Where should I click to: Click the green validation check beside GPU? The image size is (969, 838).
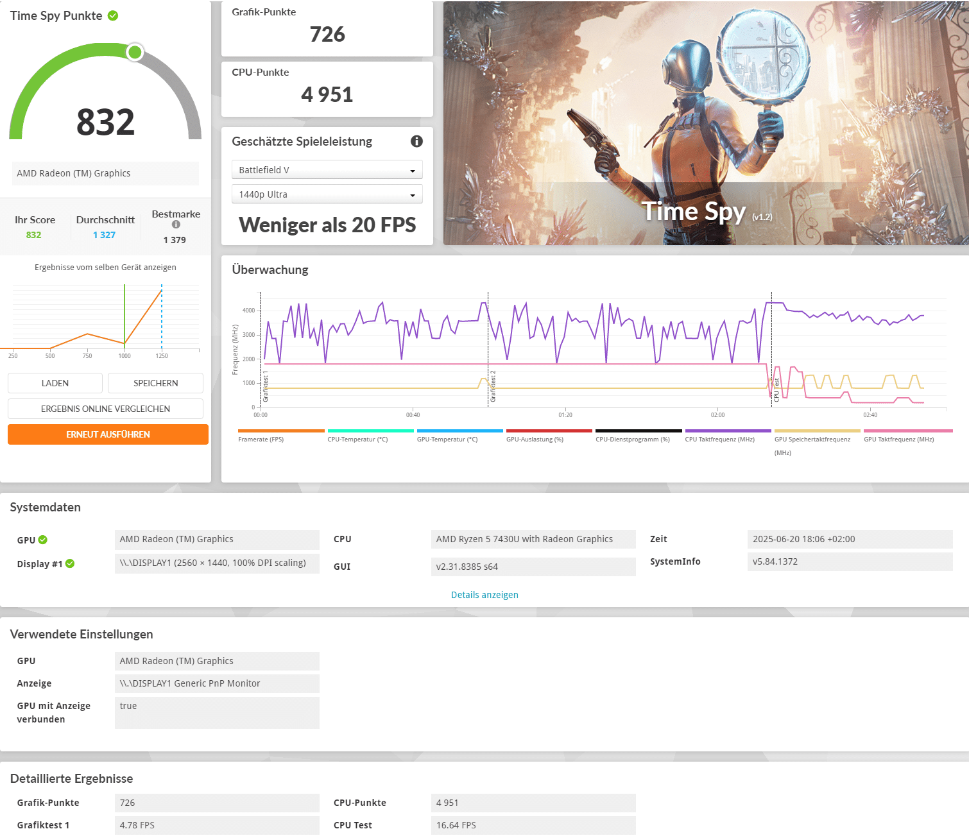click(43, 540)
